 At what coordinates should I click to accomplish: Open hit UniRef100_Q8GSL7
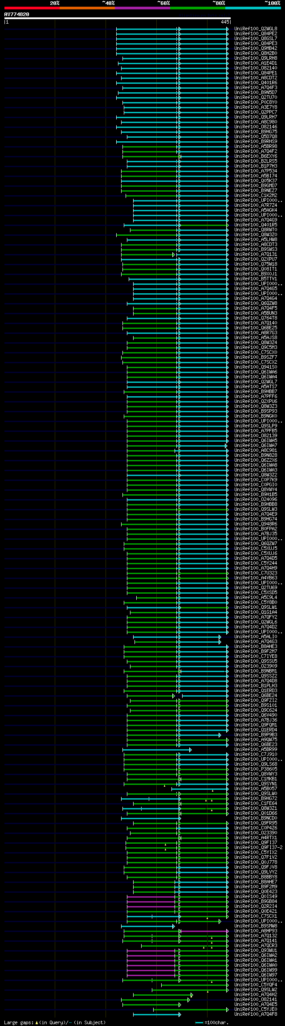coord(256,39)
